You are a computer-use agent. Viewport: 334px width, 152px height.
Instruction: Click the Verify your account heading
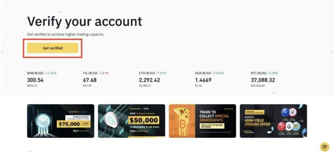[x=84, y=22]
